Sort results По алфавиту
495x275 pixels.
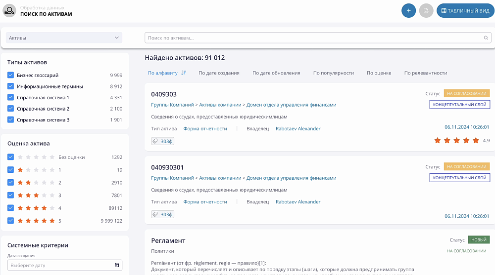[162, 73]
